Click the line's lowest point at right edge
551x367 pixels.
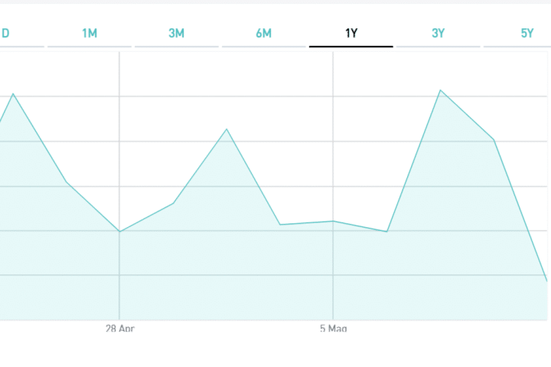point(547,281)
